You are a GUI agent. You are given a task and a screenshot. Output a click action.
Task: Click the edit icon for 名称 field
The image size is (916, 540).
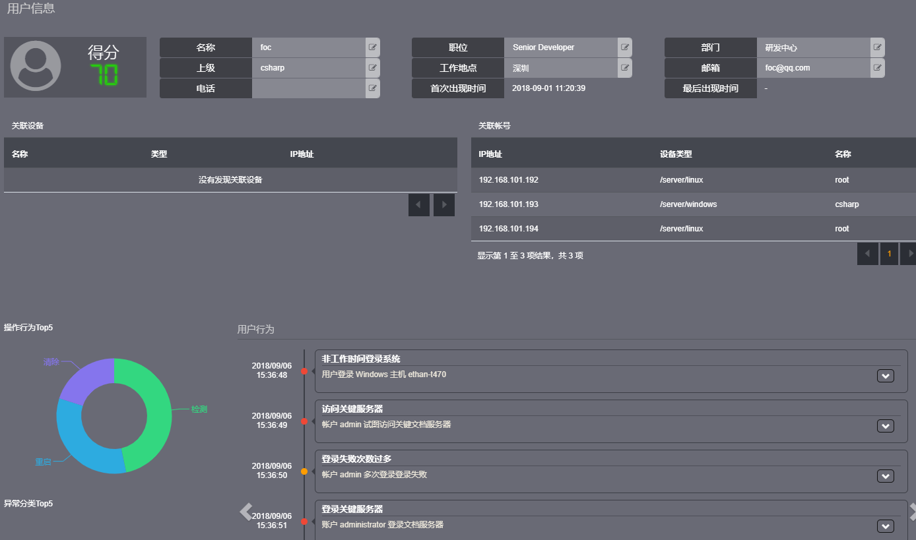coord(373,47)
